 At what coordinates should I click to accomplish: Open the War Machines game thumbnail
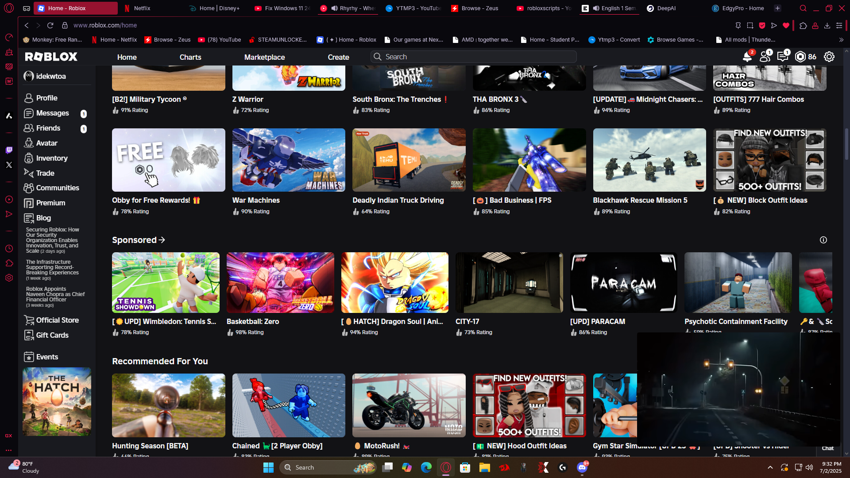coord(289,160)
